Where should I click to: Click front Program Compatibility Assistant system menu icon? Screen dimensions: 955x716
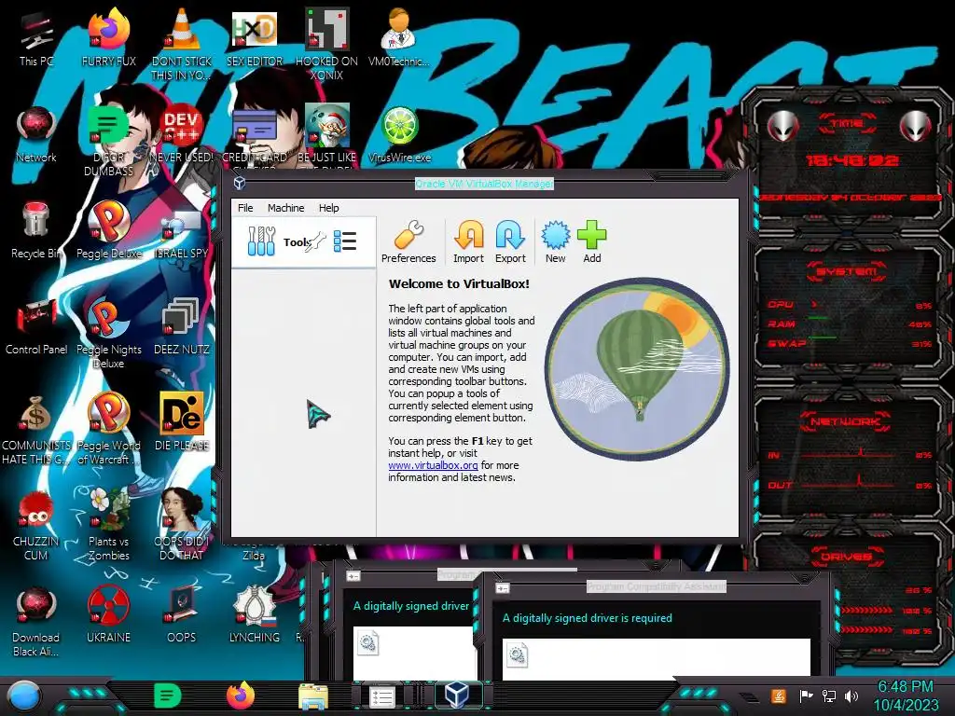coord(503,588)
